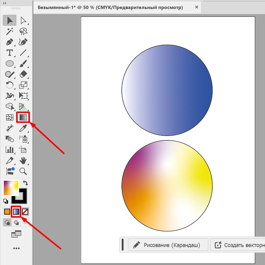Choose the Type tool

tap(10, 53)
